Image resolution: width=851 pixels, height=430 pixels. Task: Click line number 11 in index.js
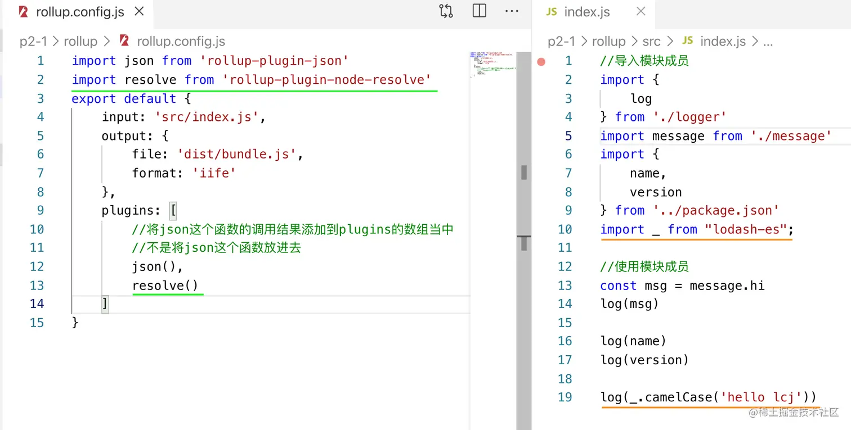(565, 248)
